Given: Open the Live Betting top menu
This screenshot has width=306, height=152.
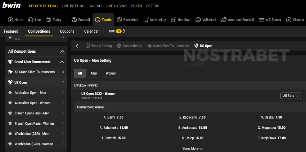Looking at the screenshot, I should coord(73,6).
